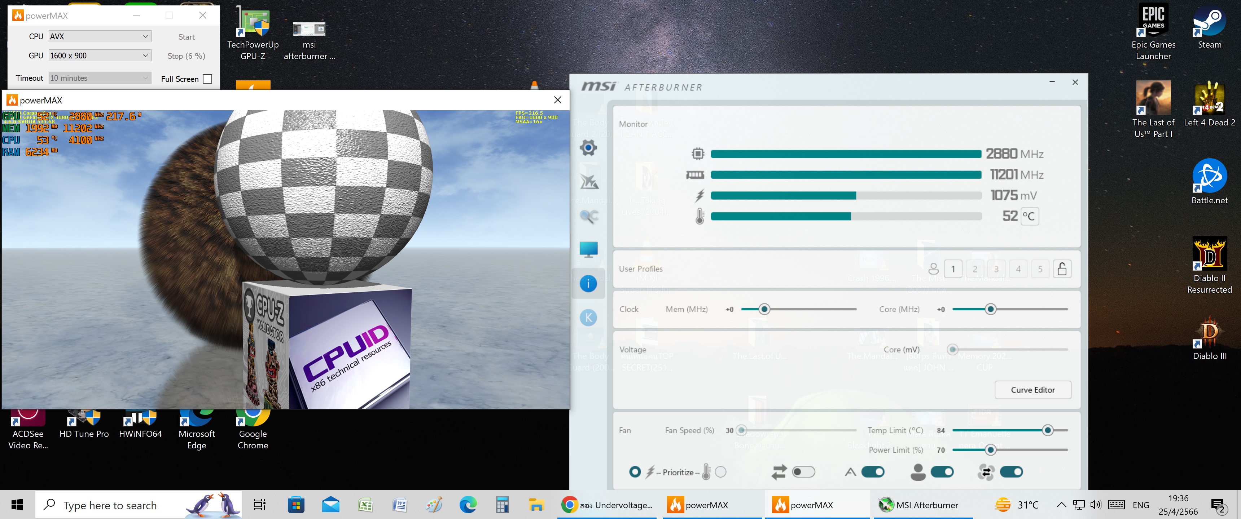Open Left 4 Dead 2 desktop icon
The image size is (1241, 519).
[x=1209, y=104]
